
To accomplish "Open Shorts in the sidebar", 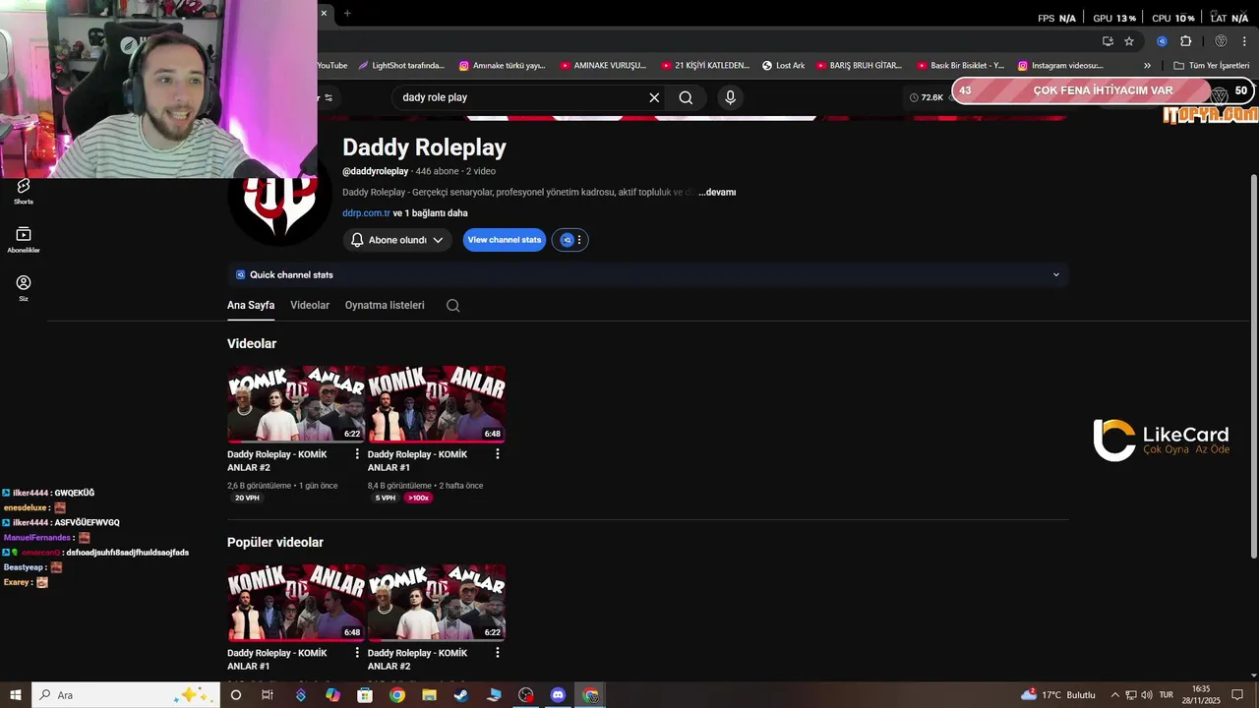I will pyautogui.click(x=24, y=191).
